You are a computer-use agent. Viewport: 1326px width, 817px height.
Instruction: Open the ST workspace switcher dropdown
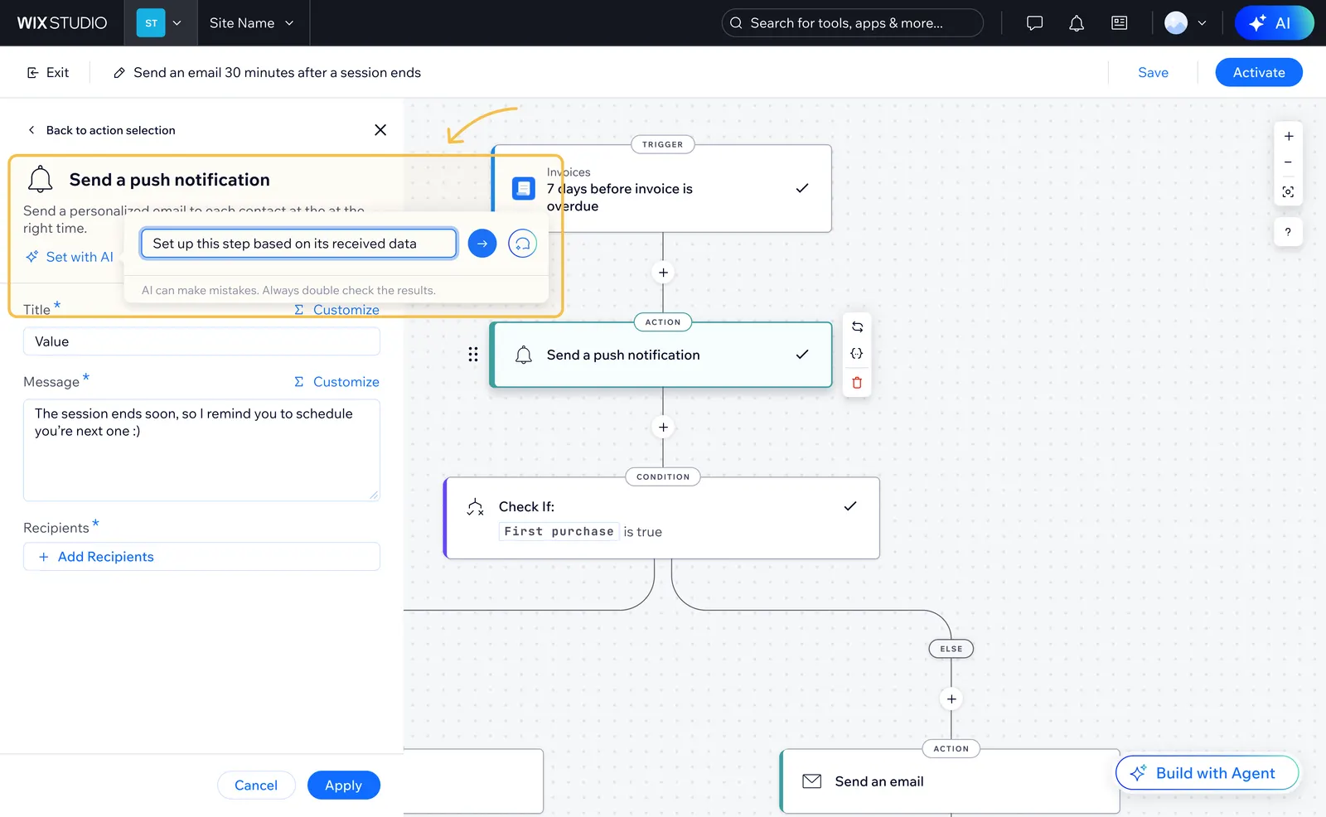[x=160, y=23]
